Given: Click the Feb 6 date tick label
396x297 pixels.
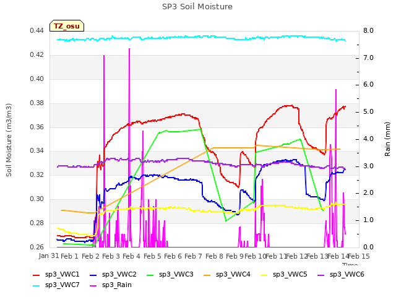Looking at the screenshot, I should (x=173, y=256).
